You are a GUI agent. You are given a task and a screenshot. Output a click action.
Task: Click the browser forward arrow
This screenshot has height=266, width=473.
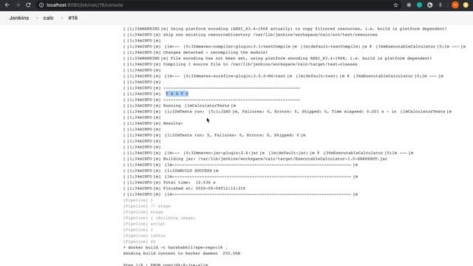(x=18, y=5)
